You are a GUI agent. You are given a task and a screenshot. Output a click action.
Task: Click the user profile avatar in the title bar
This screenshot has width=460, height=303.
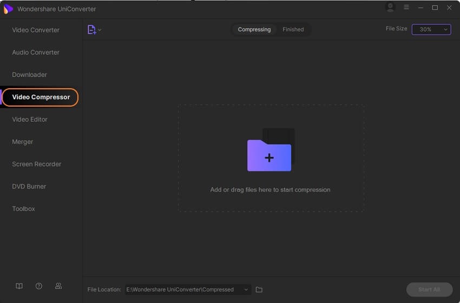tap(390, 8)
